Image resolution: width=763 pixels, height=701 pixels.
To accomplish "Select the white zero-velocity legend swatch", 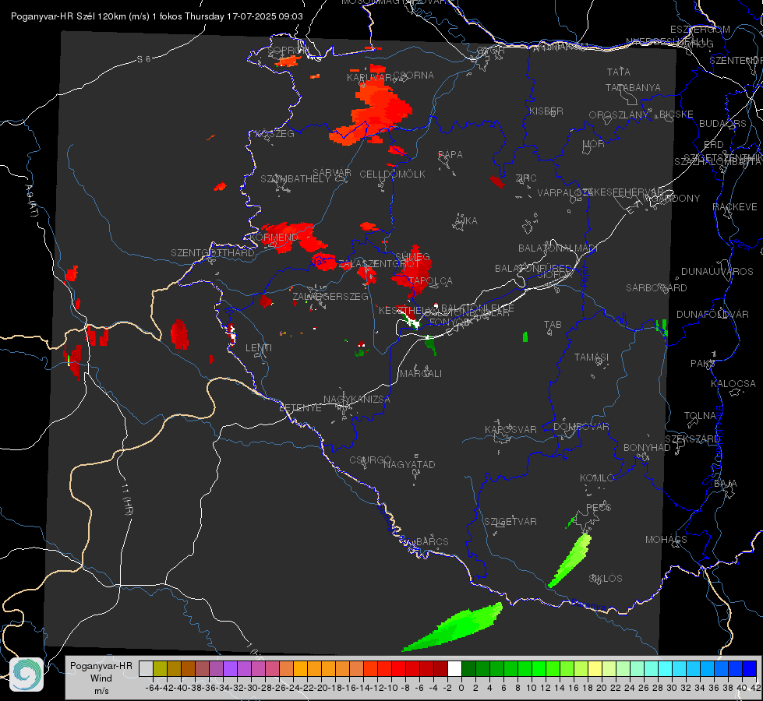I will point(454,668).
